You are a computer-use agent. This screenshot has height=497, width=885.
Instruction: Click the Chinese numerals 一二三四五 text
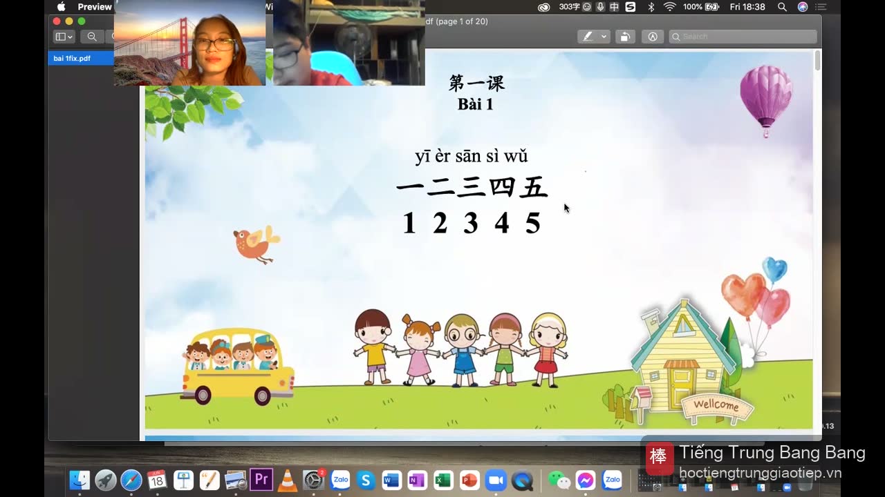(x=472, y=188)
